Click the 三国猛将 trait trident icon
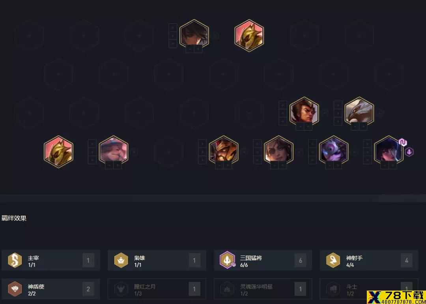Screen dimensions: 426x304 [x=227, y=260]
